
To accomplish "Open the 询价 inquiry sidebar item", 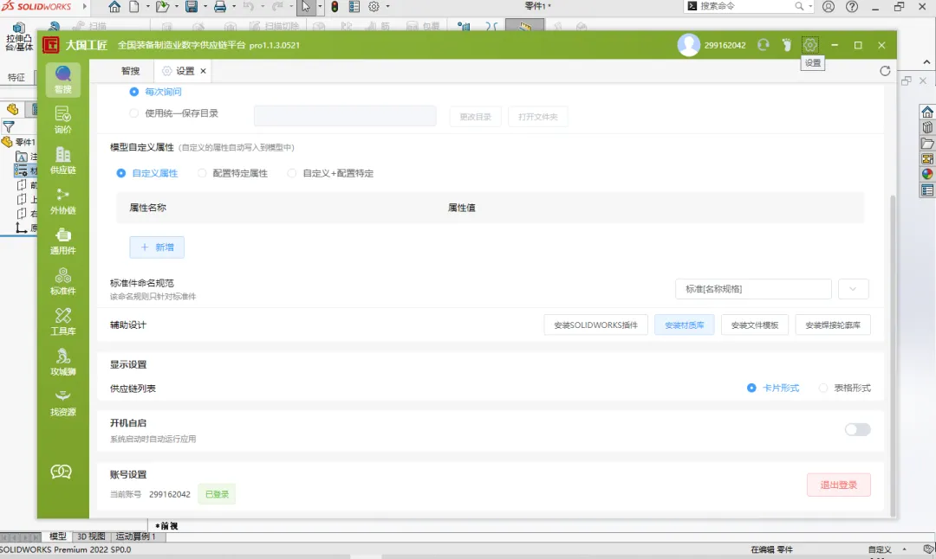I will pos(62,119).
